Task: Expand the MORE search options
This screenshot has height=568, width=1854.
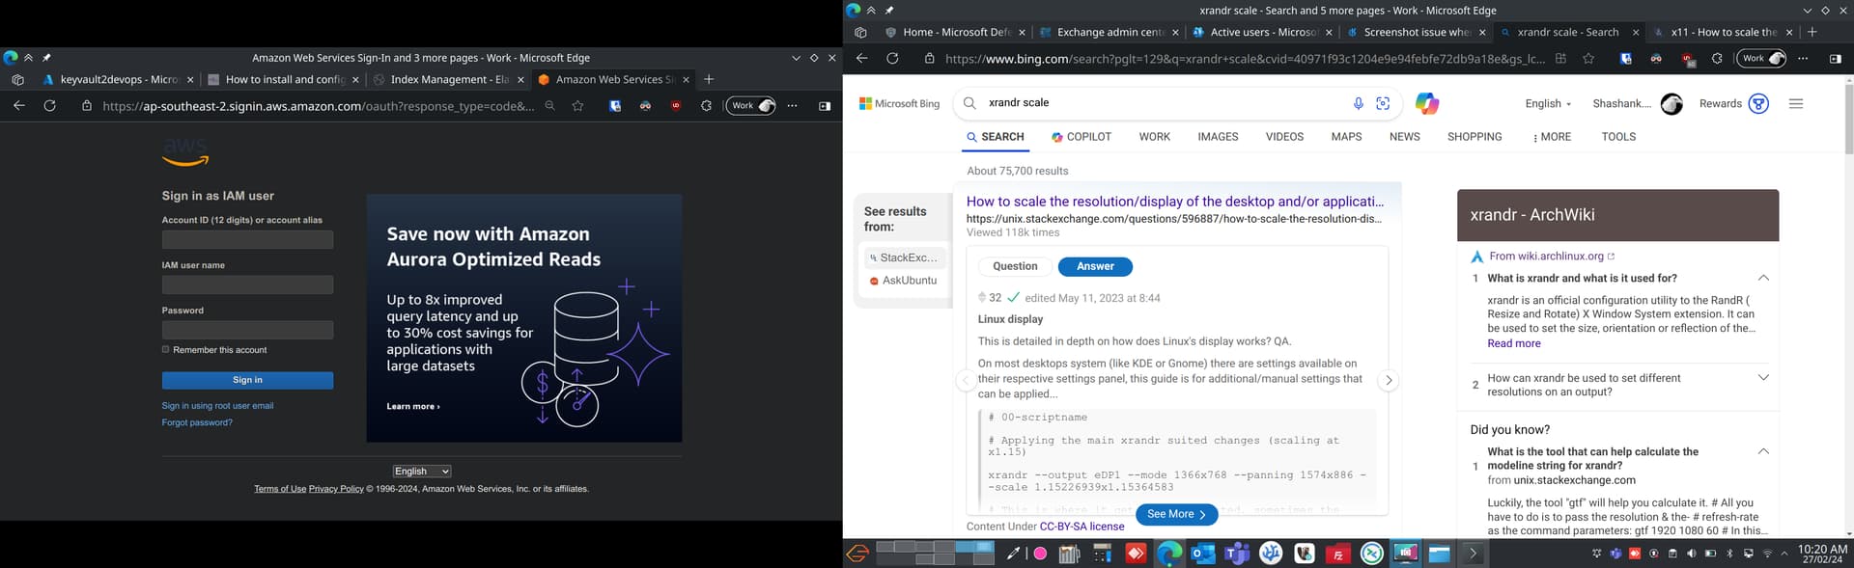Action: click(1552, 137)
